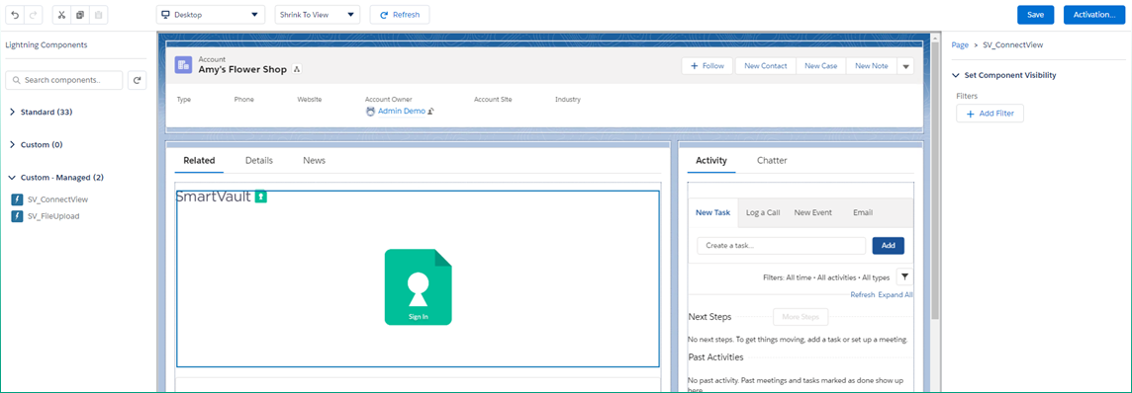The image size is (1132, 393).
Task: Switch to the Details tab
Action: [259, 161]
